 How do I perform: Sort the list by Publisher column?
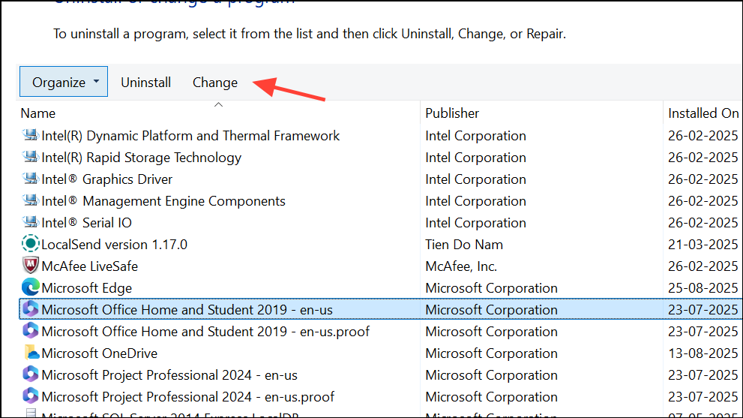tap(452, 113)
